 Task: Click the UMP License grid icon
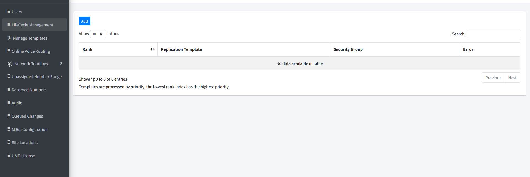tap(8, 156)
